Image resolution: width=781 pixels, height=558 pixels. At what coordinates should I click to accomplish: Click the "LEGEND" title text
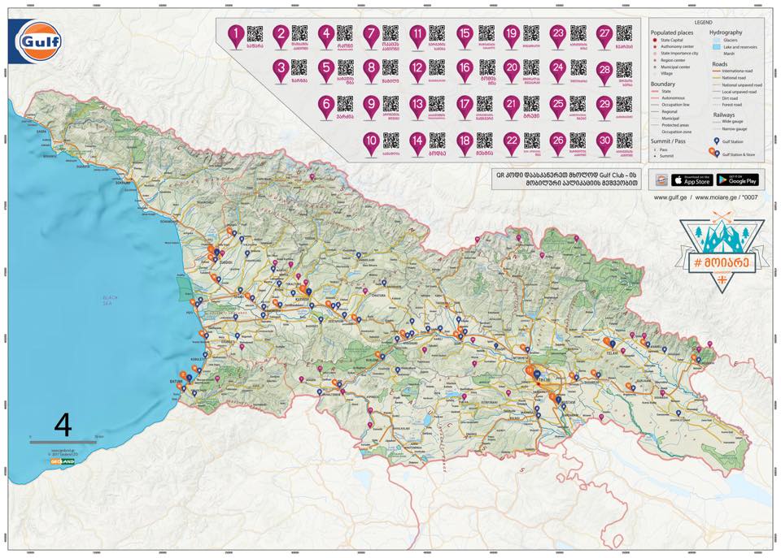pos(703,23)
